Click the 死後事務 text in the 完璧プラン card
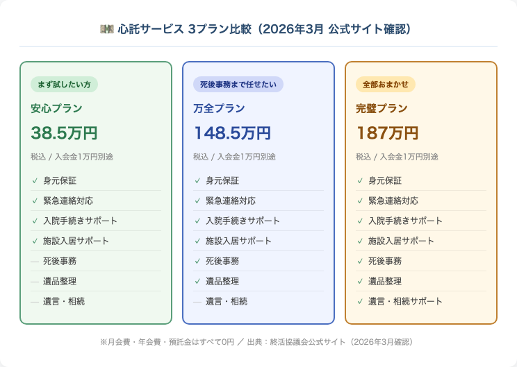 point(385,261)
